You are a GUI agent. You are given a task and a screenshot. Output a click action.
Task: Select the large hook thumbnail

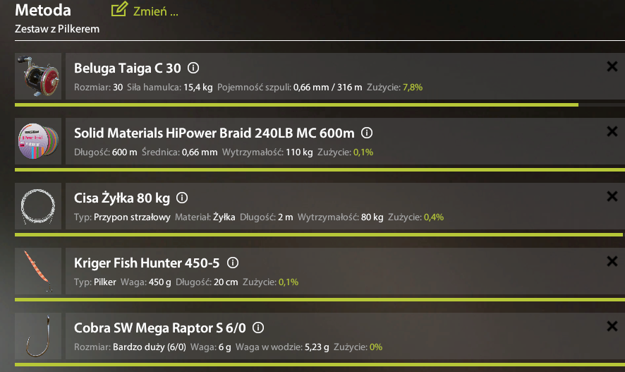[38, 336]
